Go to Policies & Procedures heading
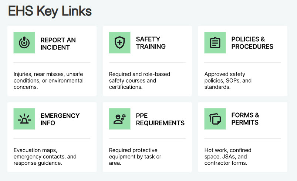 coord(252,43)
